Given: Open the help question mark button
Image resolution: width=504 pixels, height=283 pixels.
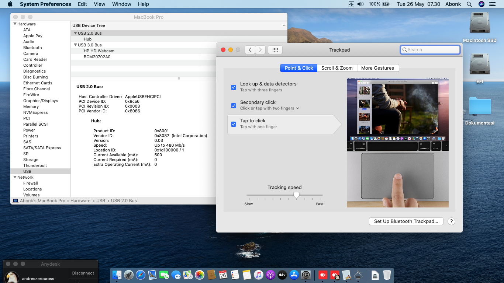Looking at the screenshot, I should [x=451, y=221].
